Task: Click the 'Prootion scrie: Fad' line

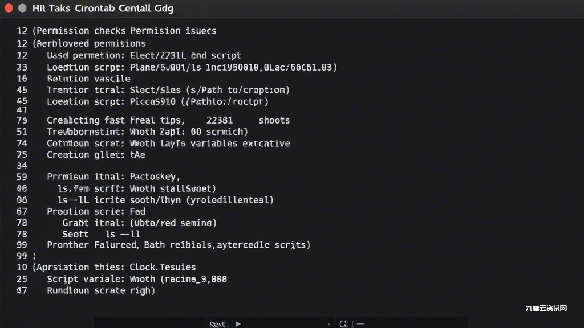Action: [x=96, y=212]
